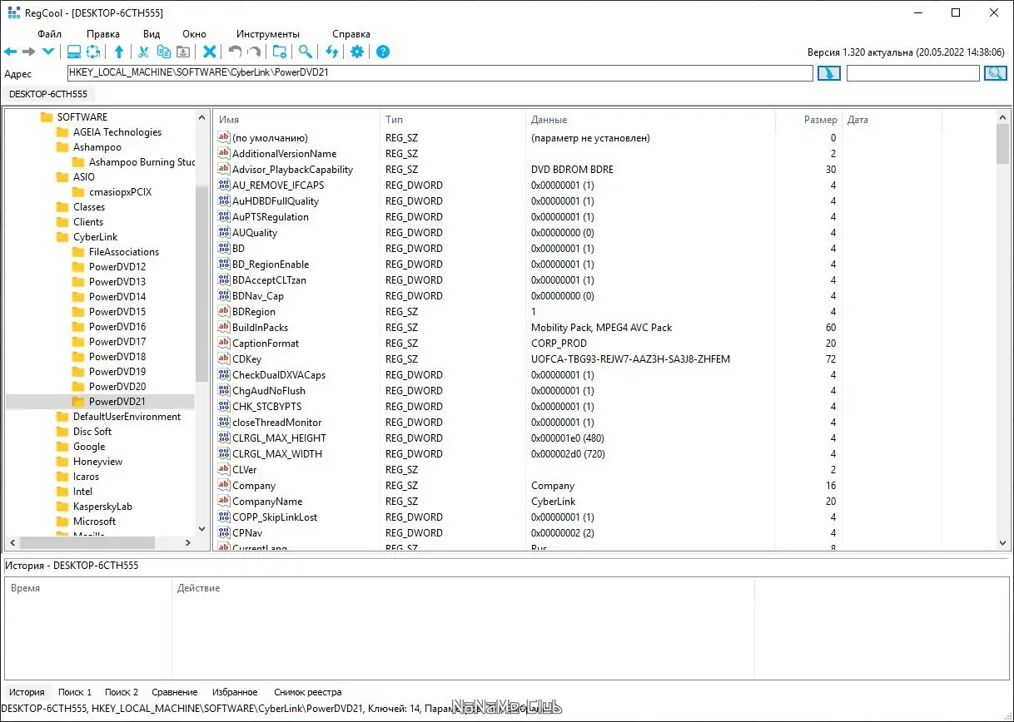Image resolution: width=1014 pixels, height=722 pixels.
Task: Switch to the Поиск 2 tab
Action: pos(122,692)
